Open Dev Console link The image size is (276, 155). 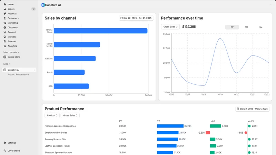(x=14, y=151)
